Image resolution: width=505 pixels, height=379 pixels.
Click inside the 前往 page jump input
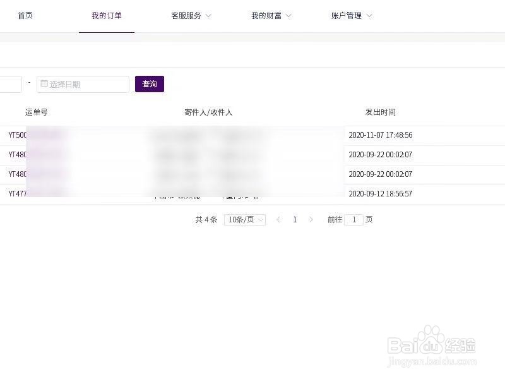(x=353, y=220)
